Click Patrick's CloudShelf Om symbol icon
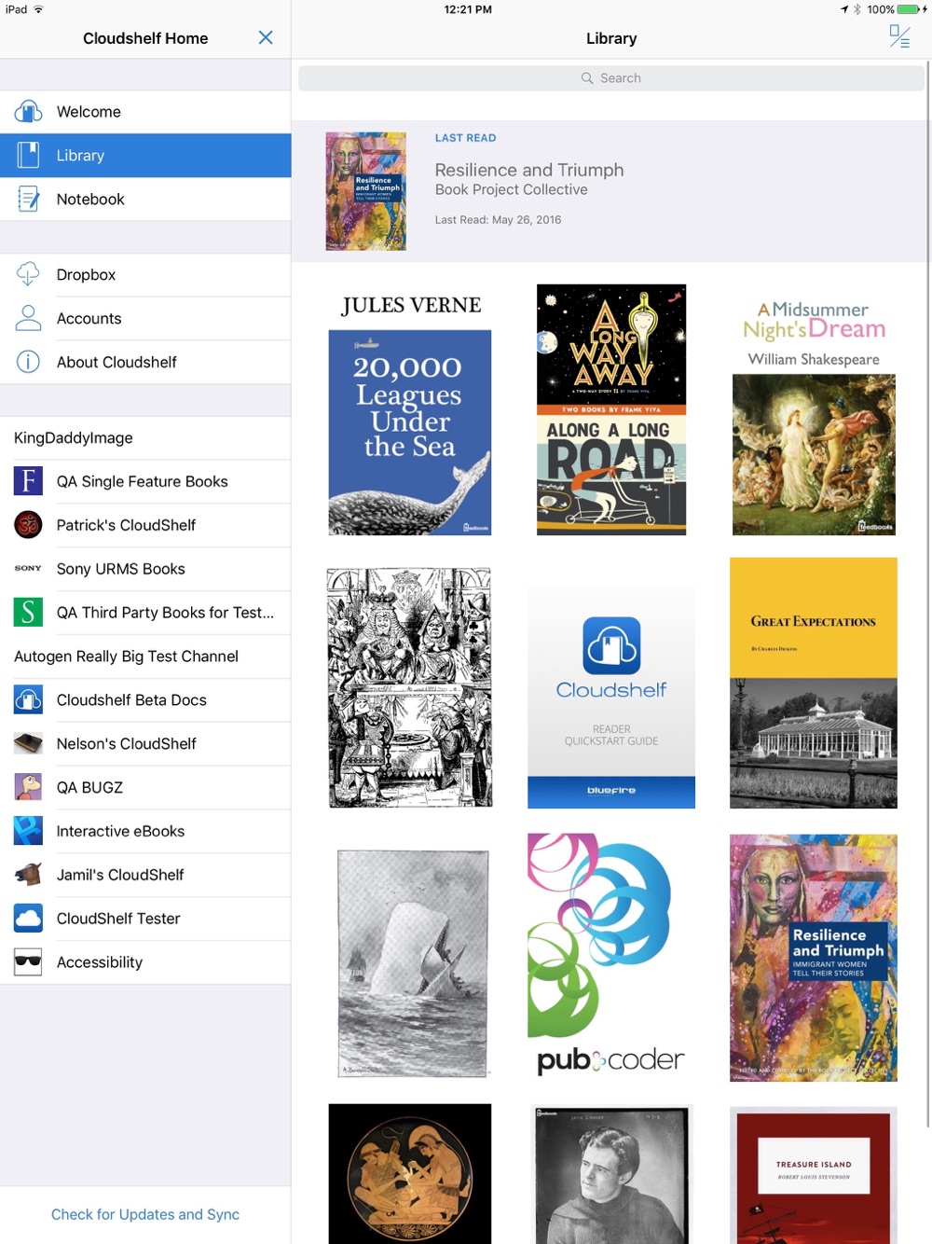 (x=28, y=525)
